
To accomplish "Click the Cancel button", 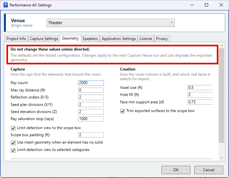I will [x=208, y=170].
